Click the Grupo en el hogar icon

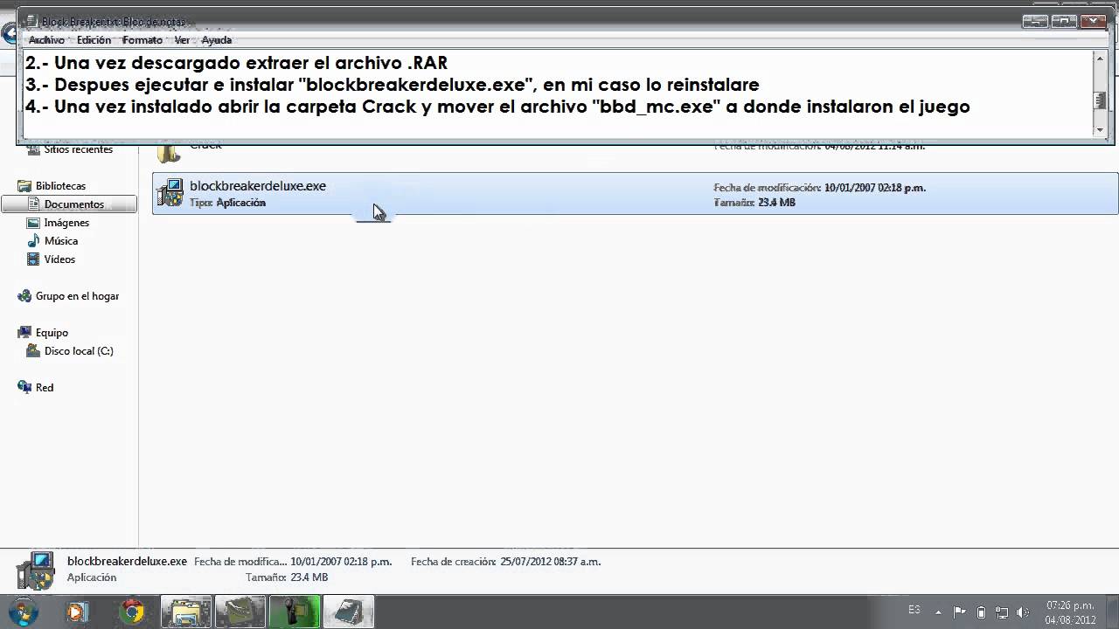(24, 296)
